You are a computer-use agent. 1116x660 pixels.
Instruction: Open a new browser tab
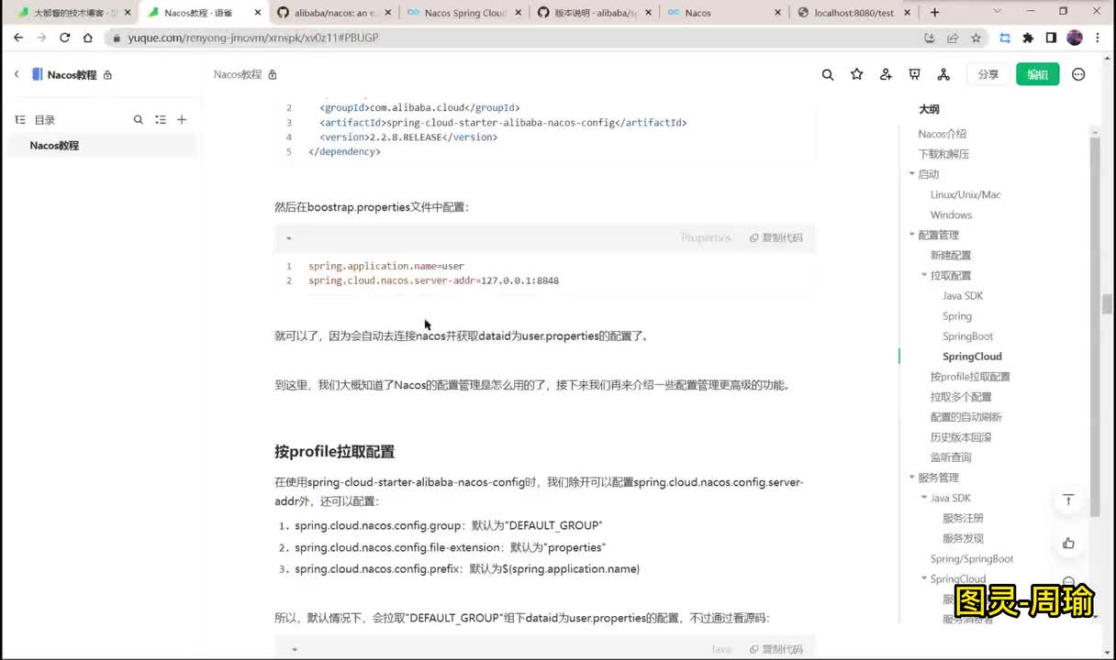tap(935, 13)
